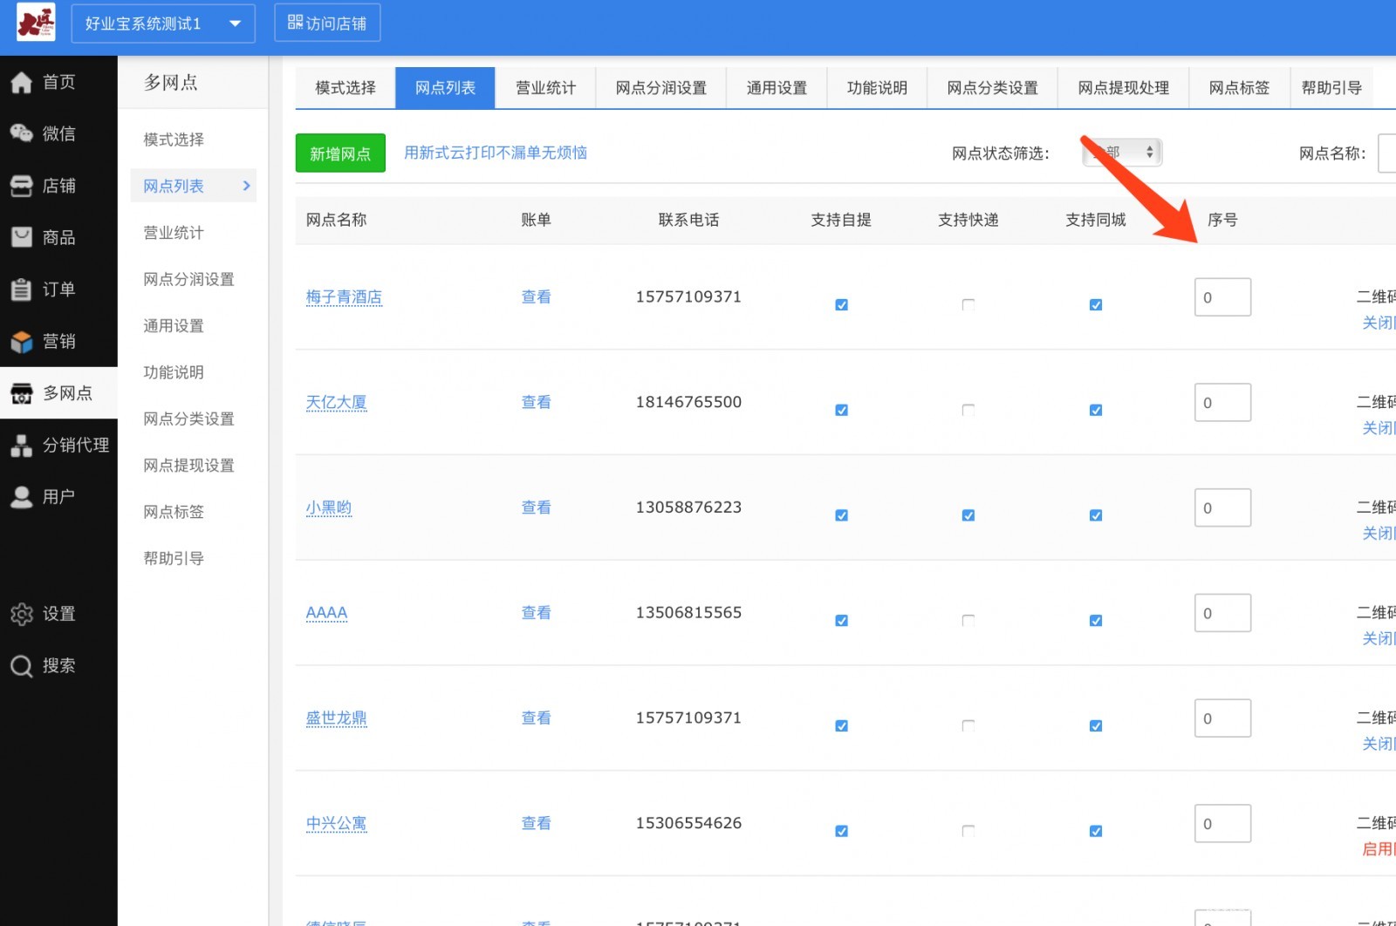Click the 新增网点 button
Viewport: 1396px width, 926px height.
tap(340, 153)
